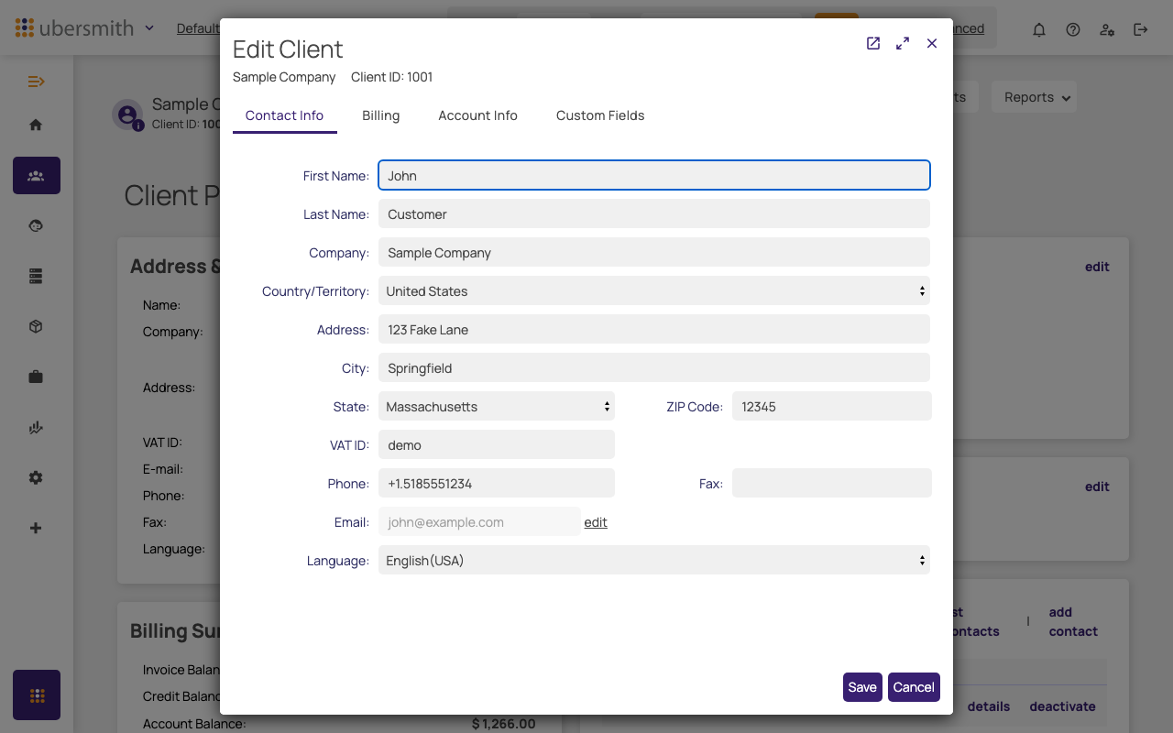1173x733 pixels.
Task: Open the help question mark icon
Action: (1073, 29)
